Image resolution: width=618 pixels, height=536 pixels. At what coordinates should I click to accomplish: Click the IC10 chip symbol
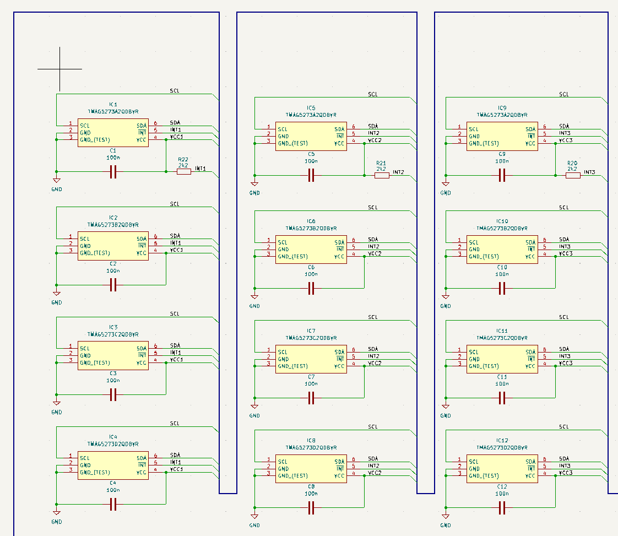tap(502, 250)
